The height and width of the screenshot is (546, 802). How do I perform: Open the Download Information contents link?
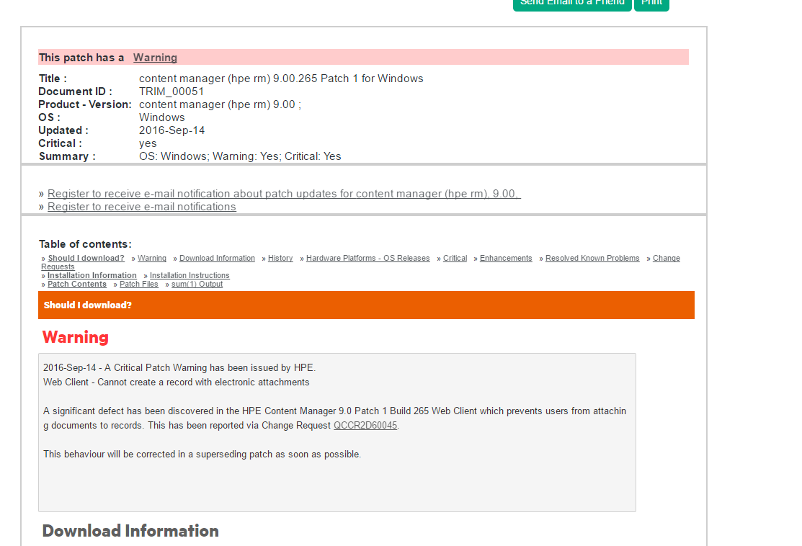217,258
